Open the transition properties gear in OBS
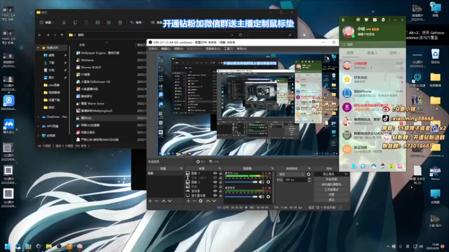Viewport: 449px width, 252px height. tap(308, 174)
